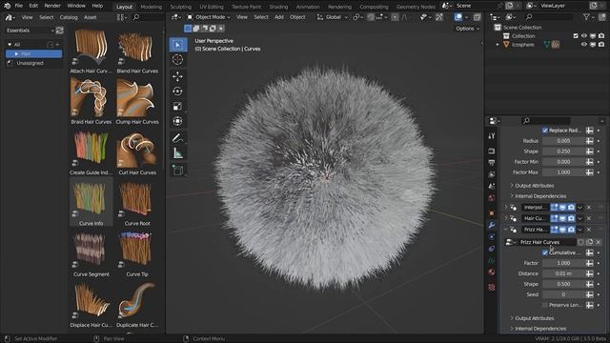Open the viewport Options dropdown

click(468, 29)
